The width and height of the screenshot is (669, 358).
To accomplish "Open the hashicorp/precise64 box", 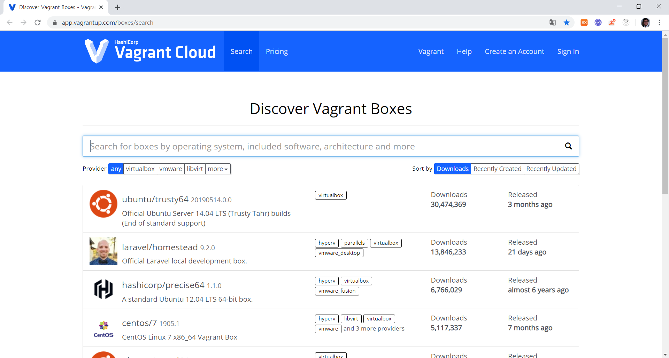I will pyautogui.click(x=163, y=285).
